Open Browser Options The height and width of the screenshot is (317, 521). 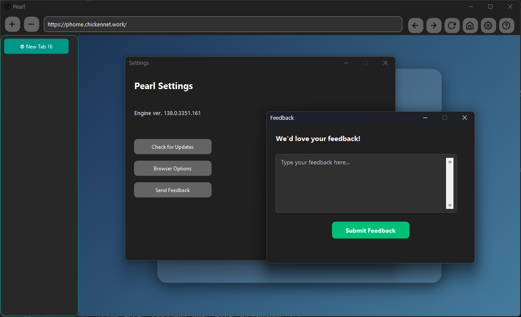172,168
